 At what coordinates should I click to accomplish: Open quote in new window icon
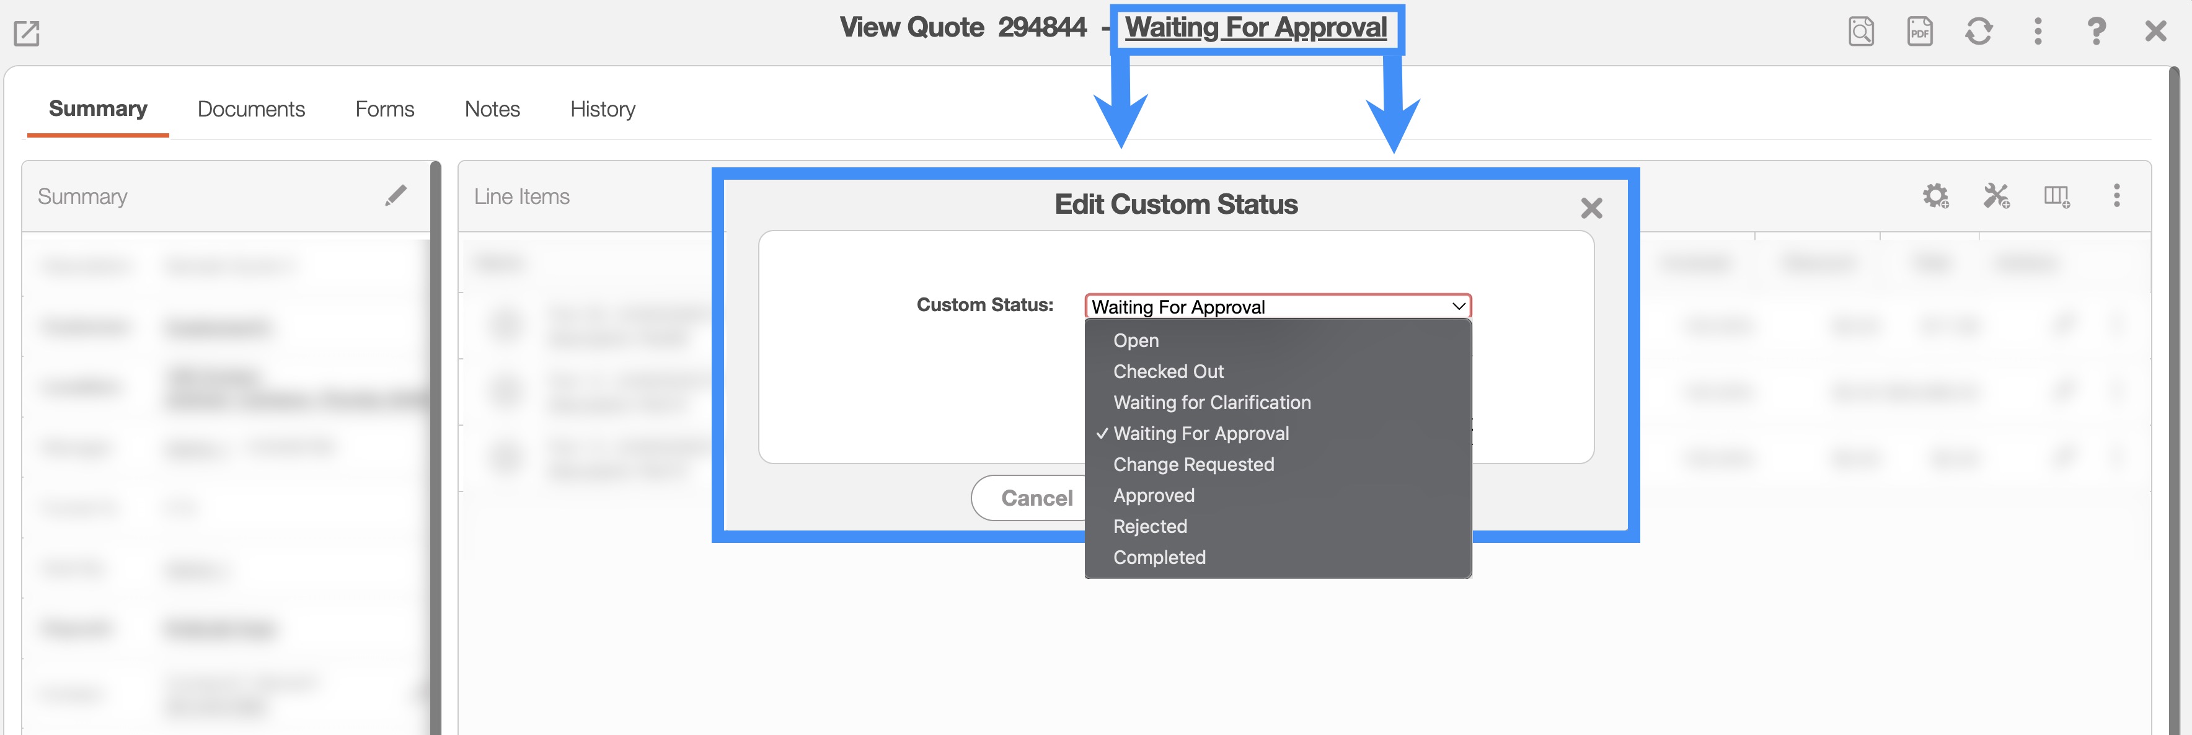coord(27,33)
